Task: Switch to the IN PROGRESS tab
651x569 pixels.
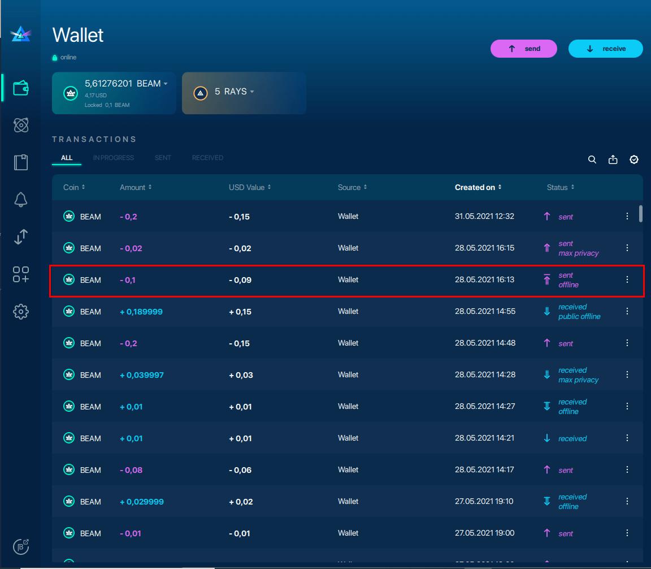Action: (114, 158)
